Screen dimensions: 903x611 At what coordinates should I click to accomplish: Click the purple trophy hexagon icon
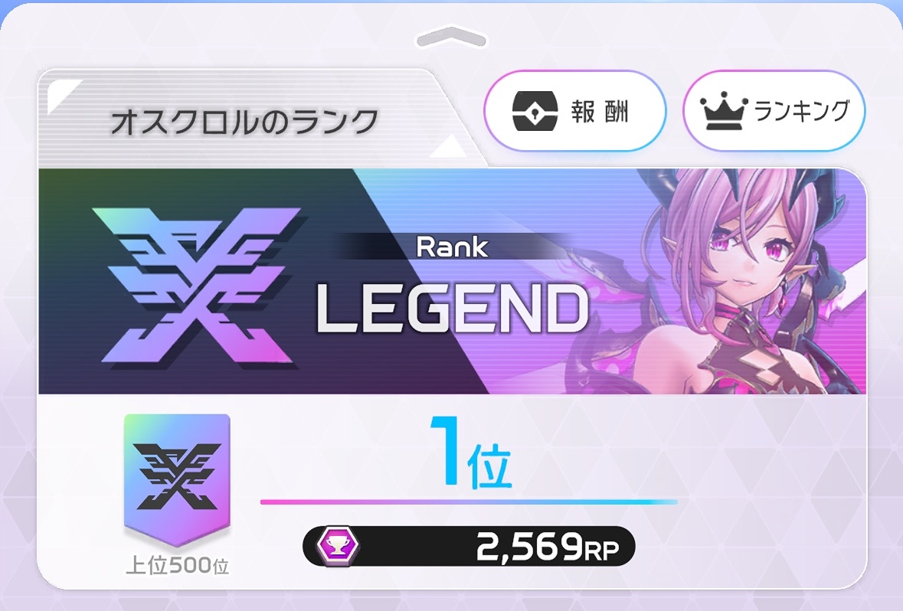pos(338,546)
